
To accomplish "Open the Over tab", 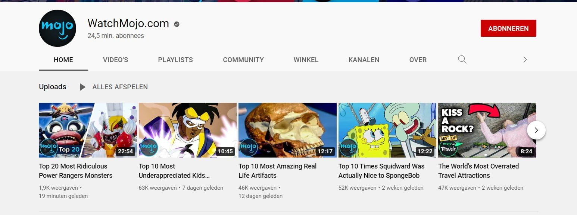I will tap(418, 60).
